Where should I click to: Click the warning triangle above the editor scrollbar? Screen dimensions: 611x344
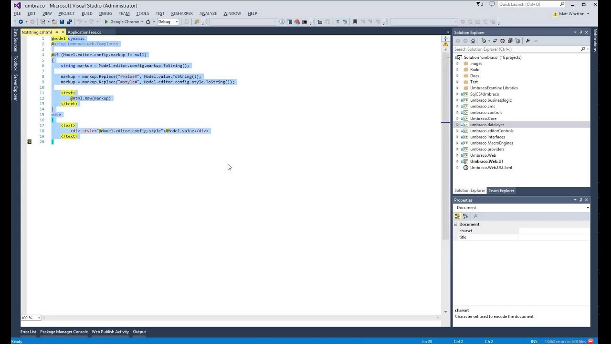pyautogui.click(x=445, y=44)
